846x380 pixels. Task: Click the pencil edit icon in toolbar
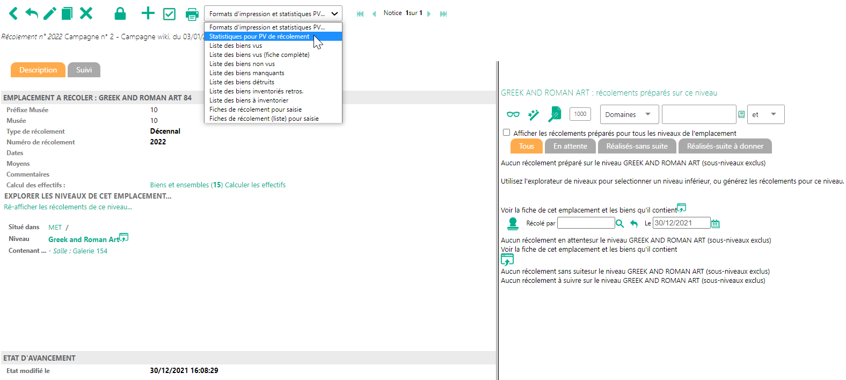tap(49, 13)
